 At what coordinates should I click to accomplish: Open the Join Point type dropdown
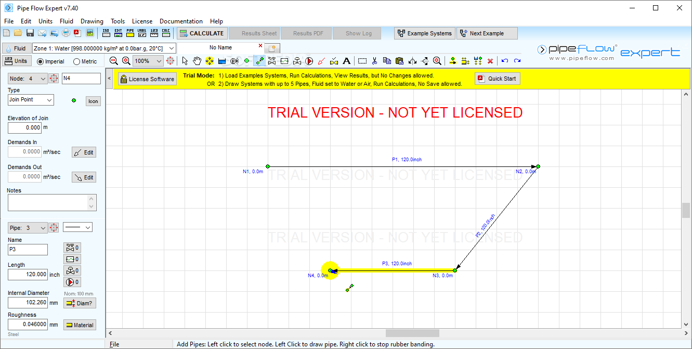(49, 99)
